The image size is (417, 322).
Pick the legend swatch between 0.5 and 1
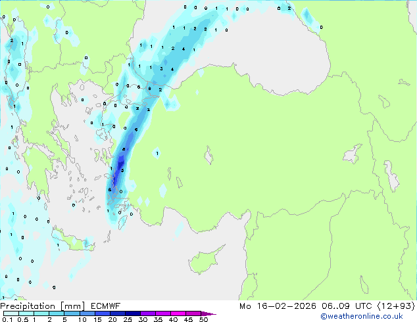coord(26,313)
